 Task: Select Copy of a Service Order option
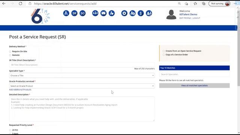click(163, 55)
